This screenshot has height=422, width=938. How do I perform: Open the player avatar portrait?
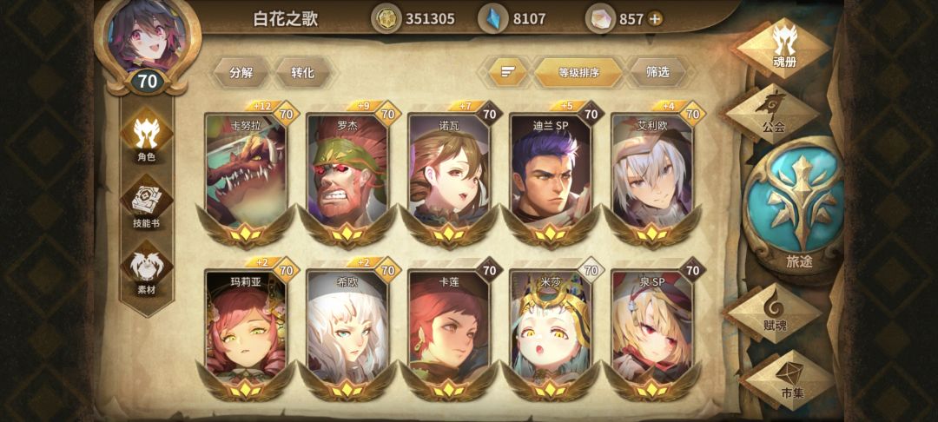(x=147, y=39)
